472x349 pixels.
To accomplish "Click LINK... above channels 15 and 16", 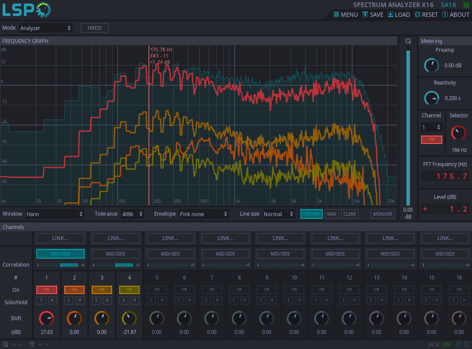I will tap(445, 238).
